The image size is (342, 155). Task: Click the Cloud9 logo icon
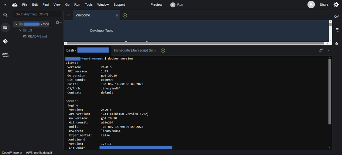[15, 4]
